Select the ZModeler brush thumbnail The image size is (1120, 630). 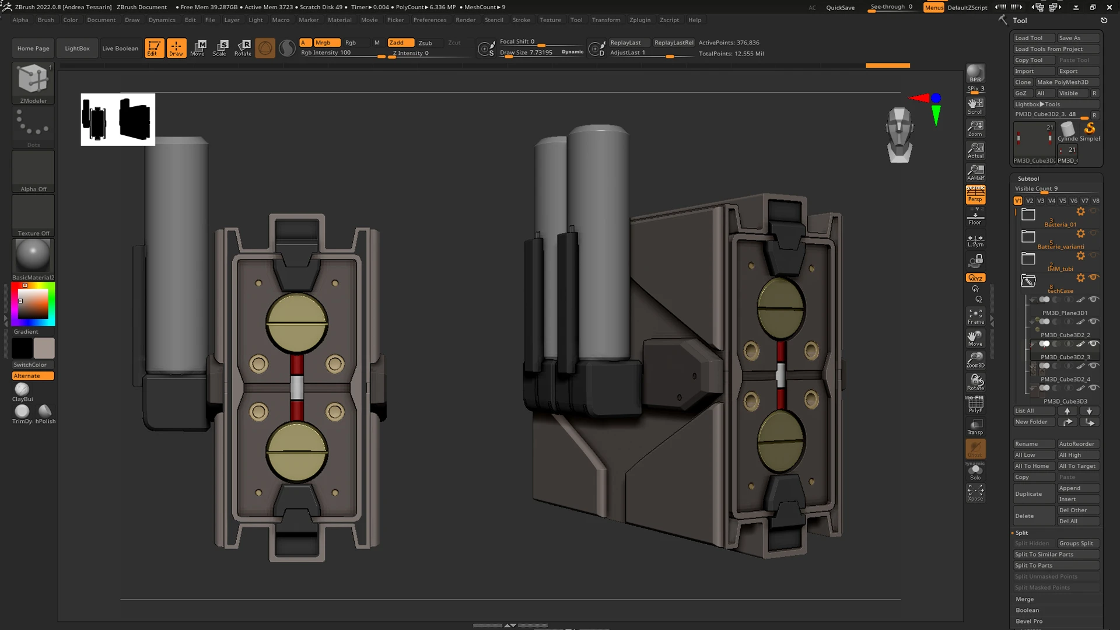[x=33, y=83]
